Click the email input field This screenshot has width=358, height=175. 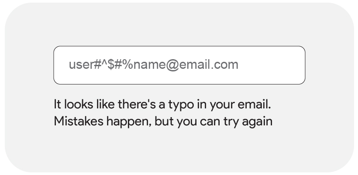click(x=179, y=65)
